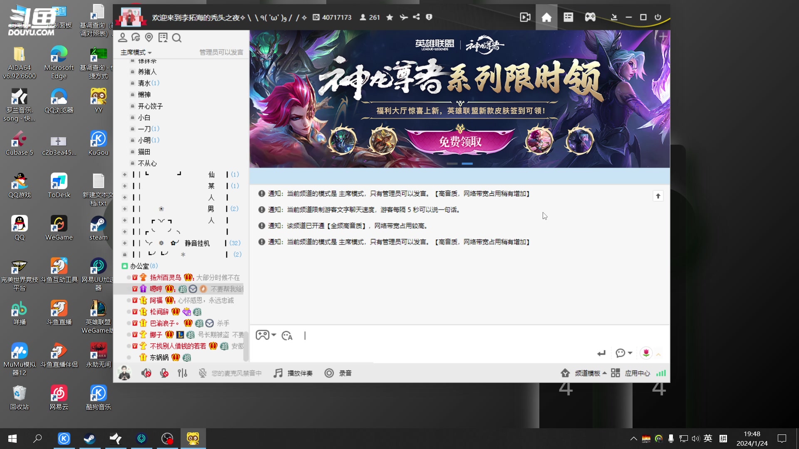Switch to the Home tab in top navigation
Viewport: 799px width, 449px height.
(x=546, y=17)
